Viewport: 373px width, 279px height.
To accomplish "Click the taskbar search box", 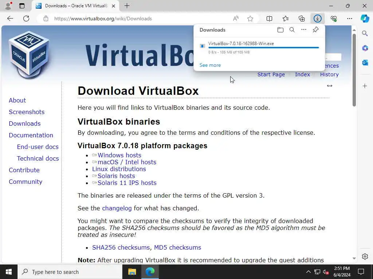I will click(x=70, y=272).
